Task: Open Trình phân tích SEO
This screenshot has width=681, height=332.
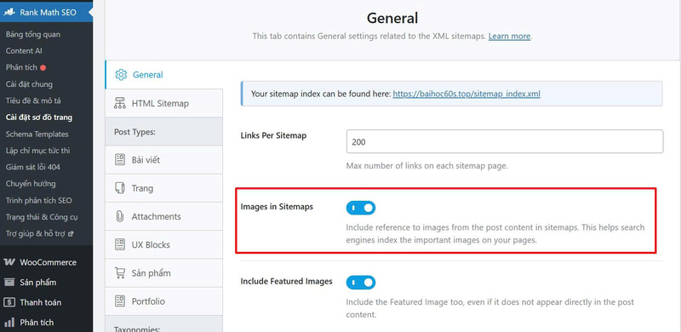Action: (x=38, y=201)
